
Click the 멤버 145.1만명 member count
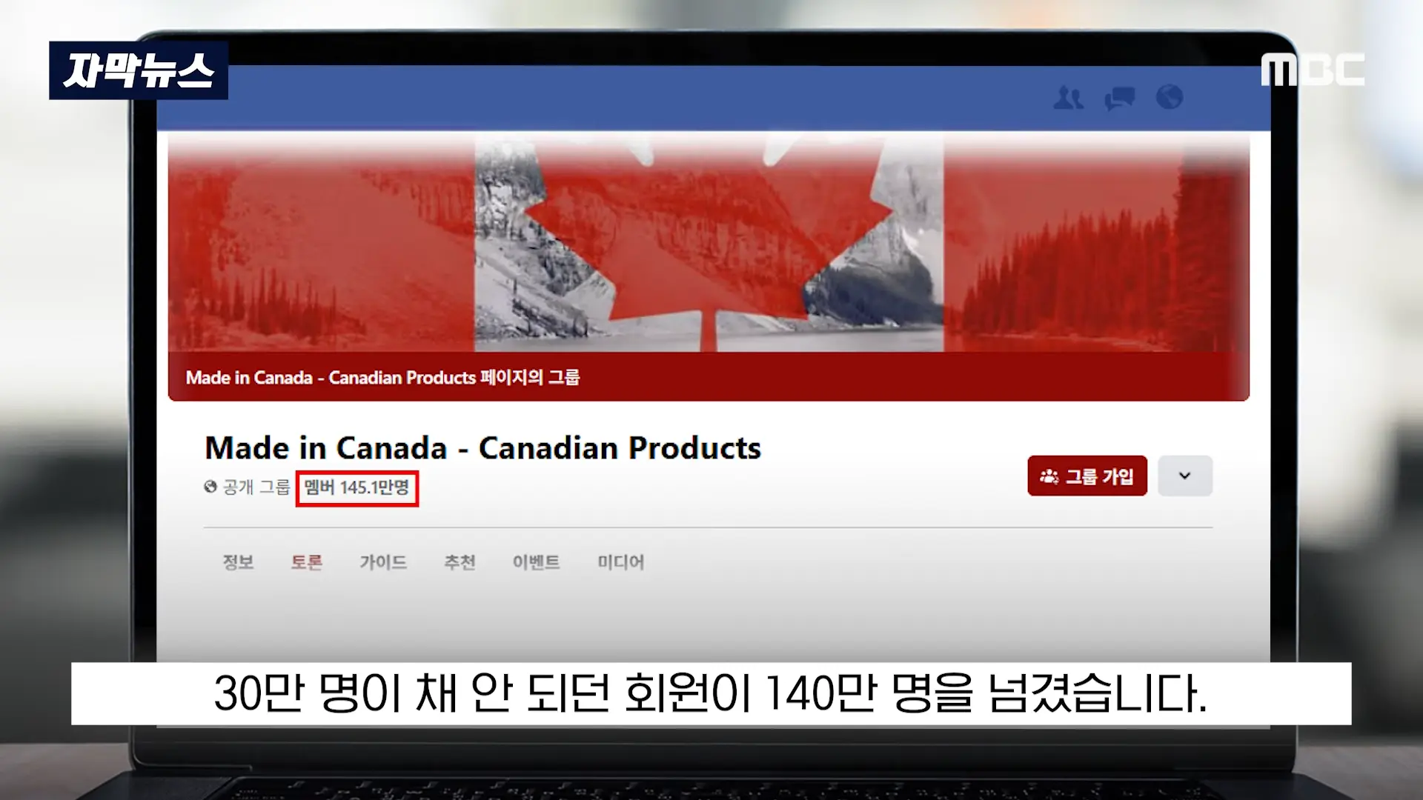click(356, 487)
